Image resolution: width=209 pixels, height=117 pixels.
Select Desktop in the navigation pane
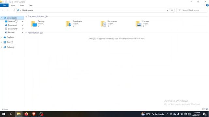tap(11, 21)
